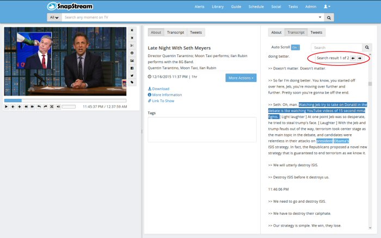The height and width of the screenshot is (238, 381).
Task: Open the Social section
Action: click(x=276, y=7)
